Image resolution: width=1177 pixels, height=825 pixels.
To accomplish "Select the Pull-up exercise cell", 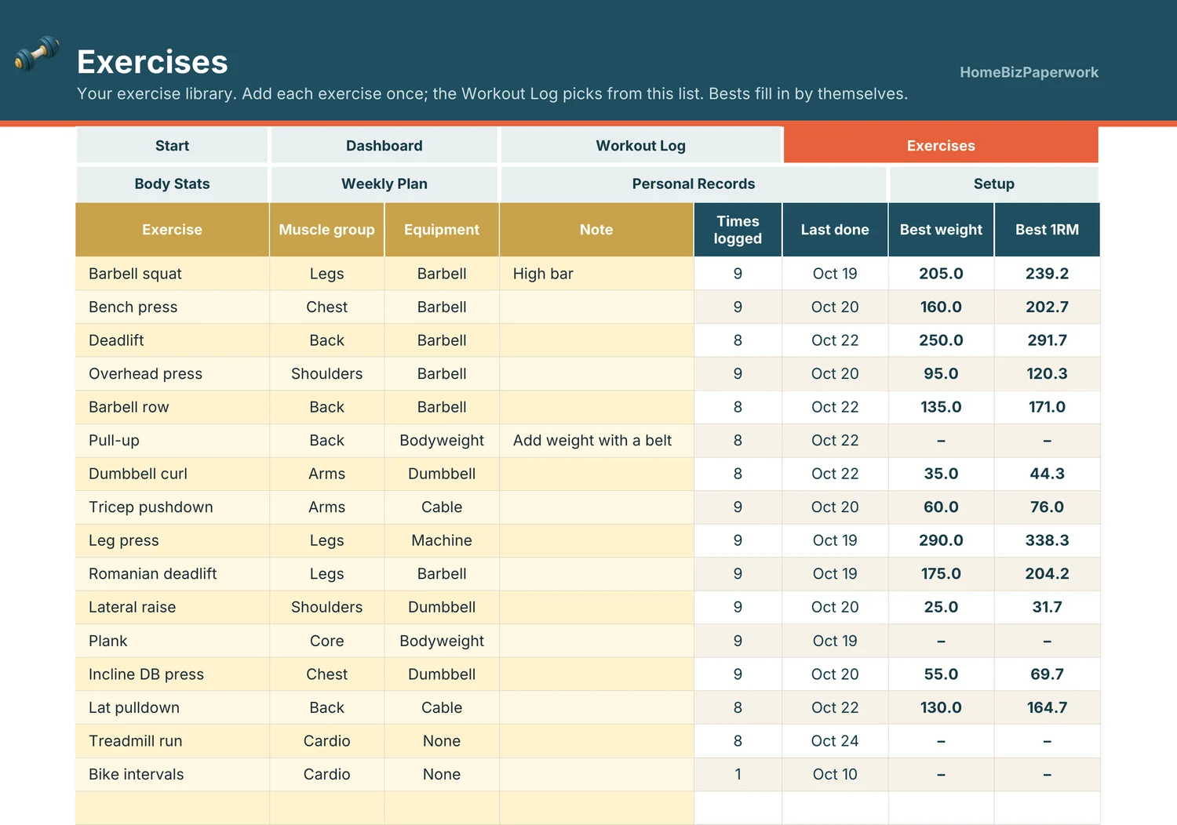I will 172,441.
